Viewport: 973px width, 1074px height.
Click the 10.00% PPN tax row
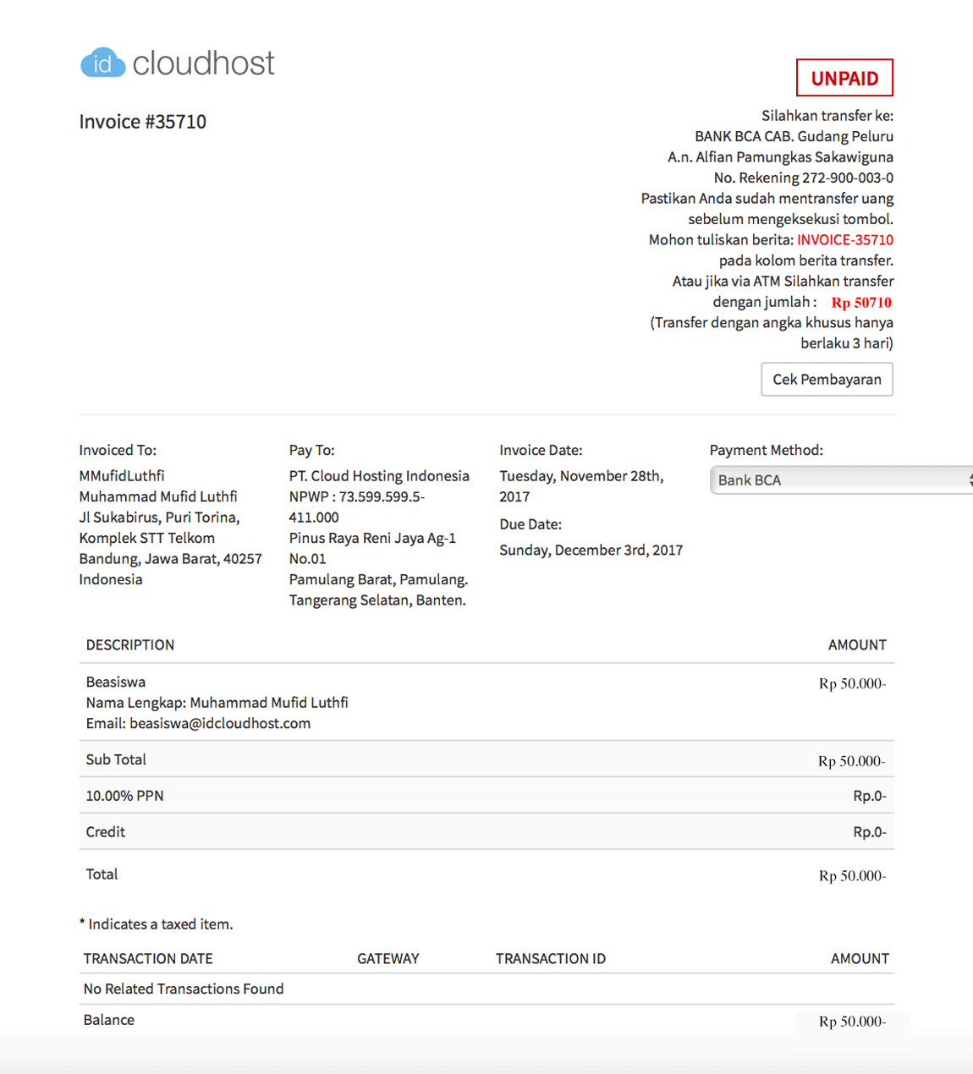(x=124, y=795)
